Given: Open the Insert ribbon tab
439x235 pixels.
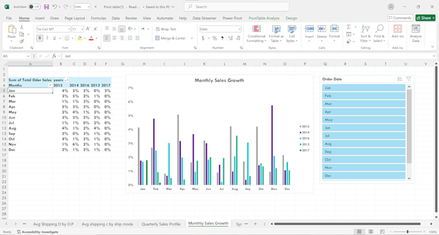Looking at the screenshot, I should [x=40, y=18].
